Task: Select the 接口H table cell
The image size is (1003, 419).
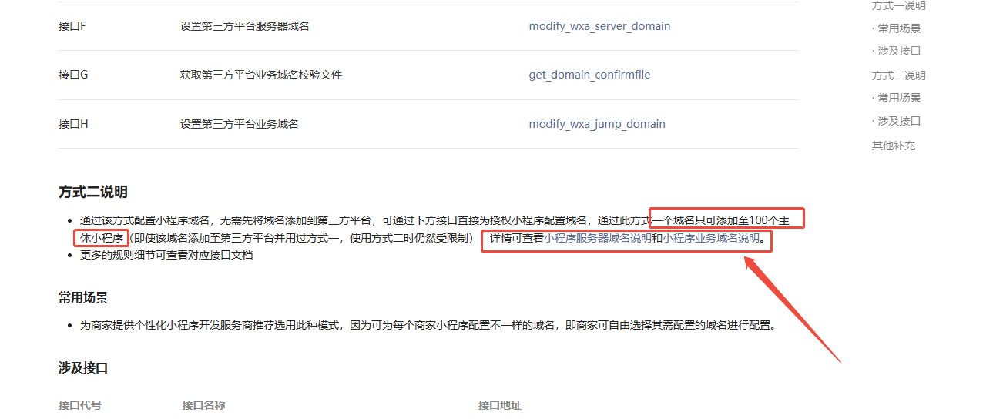Action: 73,124
